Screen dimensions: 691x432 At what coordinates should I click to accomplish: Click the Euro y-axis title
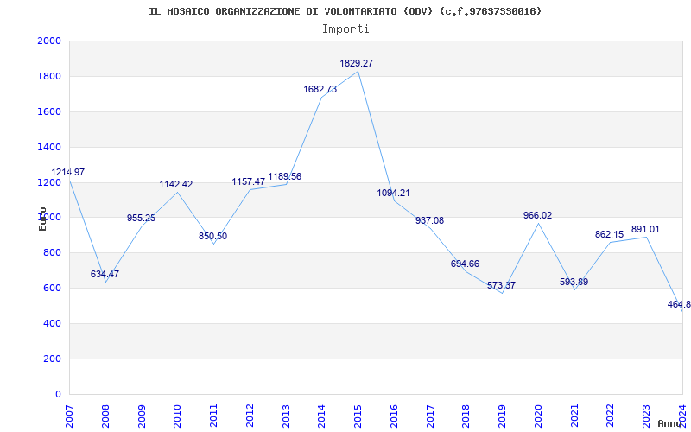[x=42, y=219]
